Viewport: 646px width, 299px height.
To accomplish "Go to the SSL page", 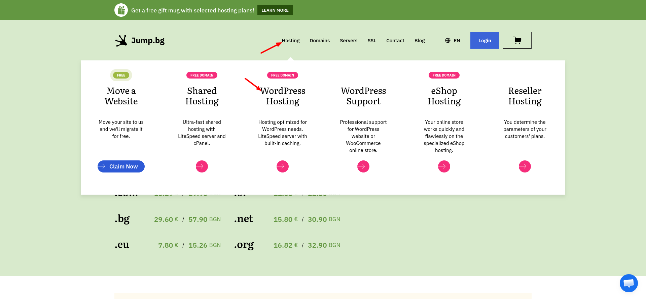I will 372,41.
